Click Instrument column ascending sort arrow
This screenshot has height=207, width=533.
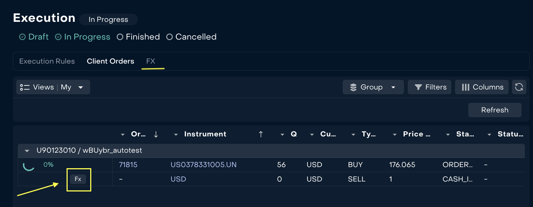tap(261, 134)
